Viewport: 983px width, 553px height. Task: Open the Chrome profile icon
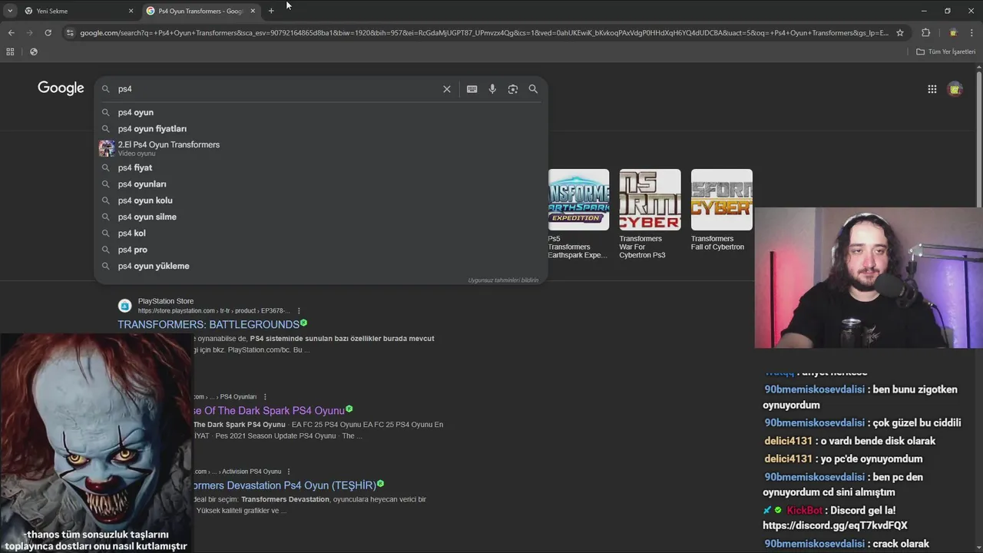953,33
